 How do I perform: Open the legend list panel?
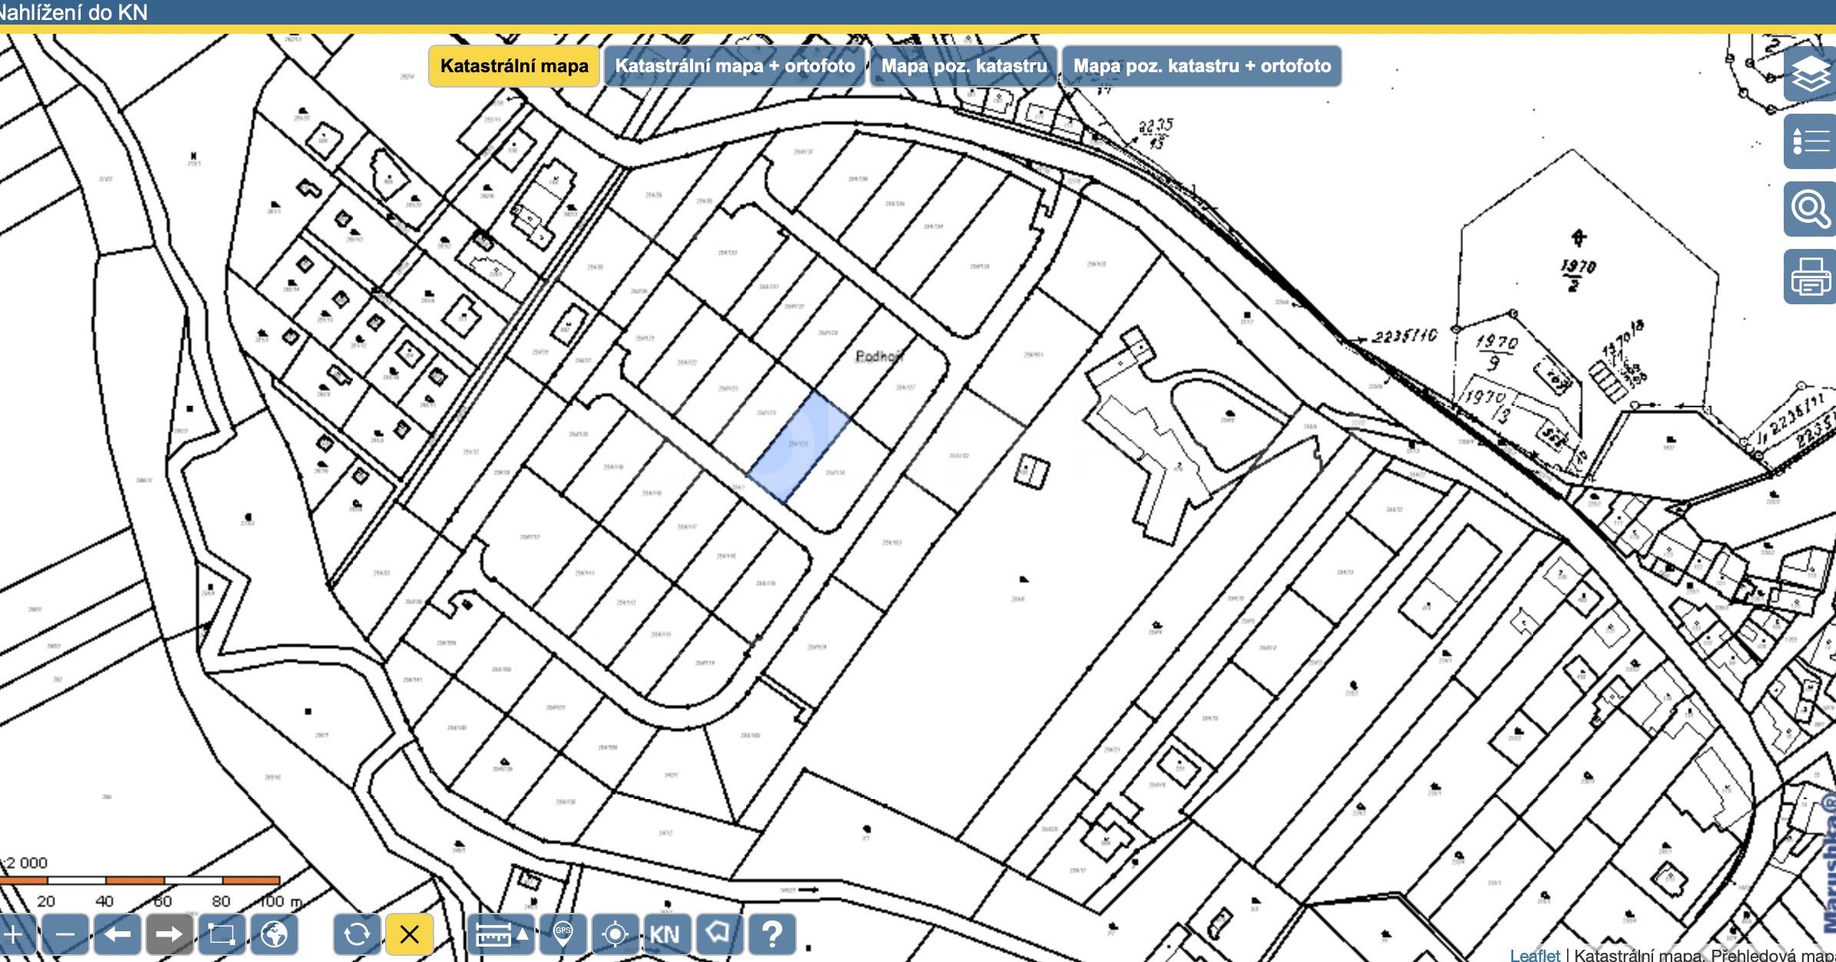[x=1811, y=141]
